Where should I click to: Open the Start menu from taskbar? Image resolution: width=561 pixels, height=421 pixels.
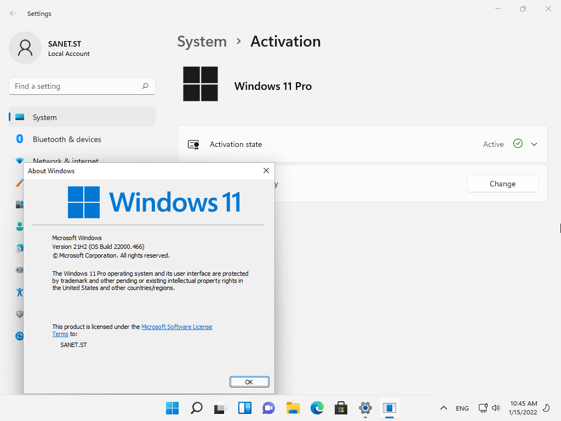coord(173,408)
